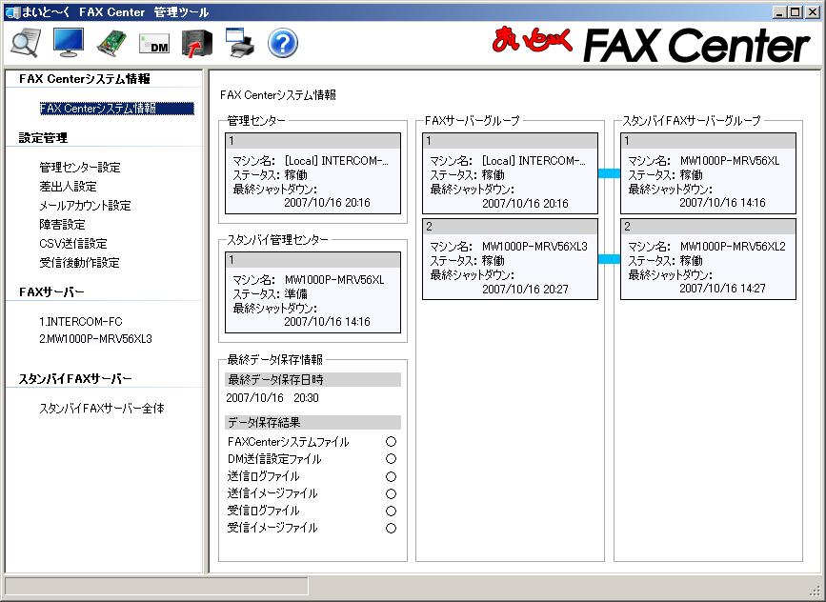
Task: Select the green FAX board toolbar icon
Action: point(111,43)
